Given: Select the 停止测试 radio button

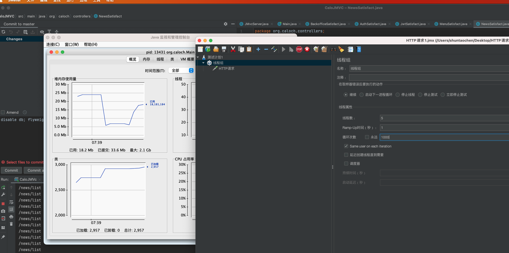Looking at the screenshot, I should [x=420, y=95].
